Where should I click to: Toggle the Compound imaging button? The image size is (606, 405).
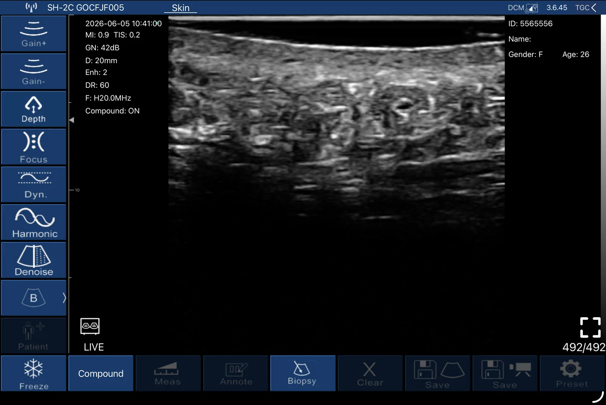101,373
